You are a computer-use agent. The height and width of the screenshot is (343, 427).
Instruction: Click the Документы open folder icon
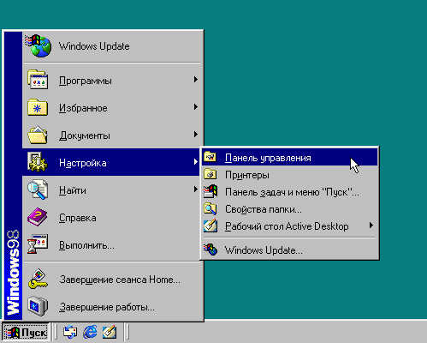tap(38, 135)
